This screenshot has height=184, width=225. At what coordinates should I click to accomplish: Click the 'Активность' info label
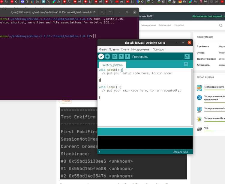tap(203, 65)
